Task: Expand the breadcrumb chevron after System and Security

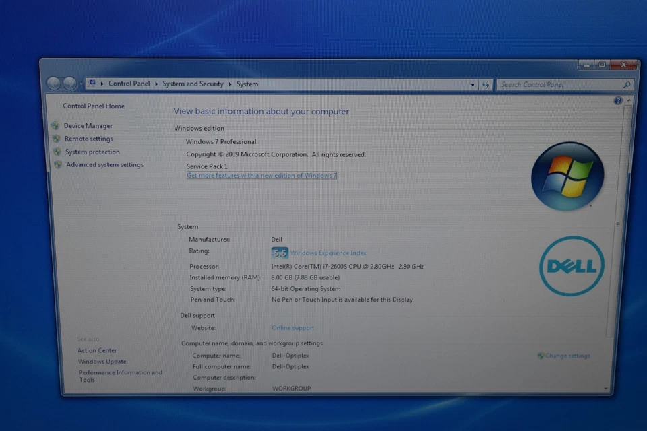Action: tap(230, 84)
